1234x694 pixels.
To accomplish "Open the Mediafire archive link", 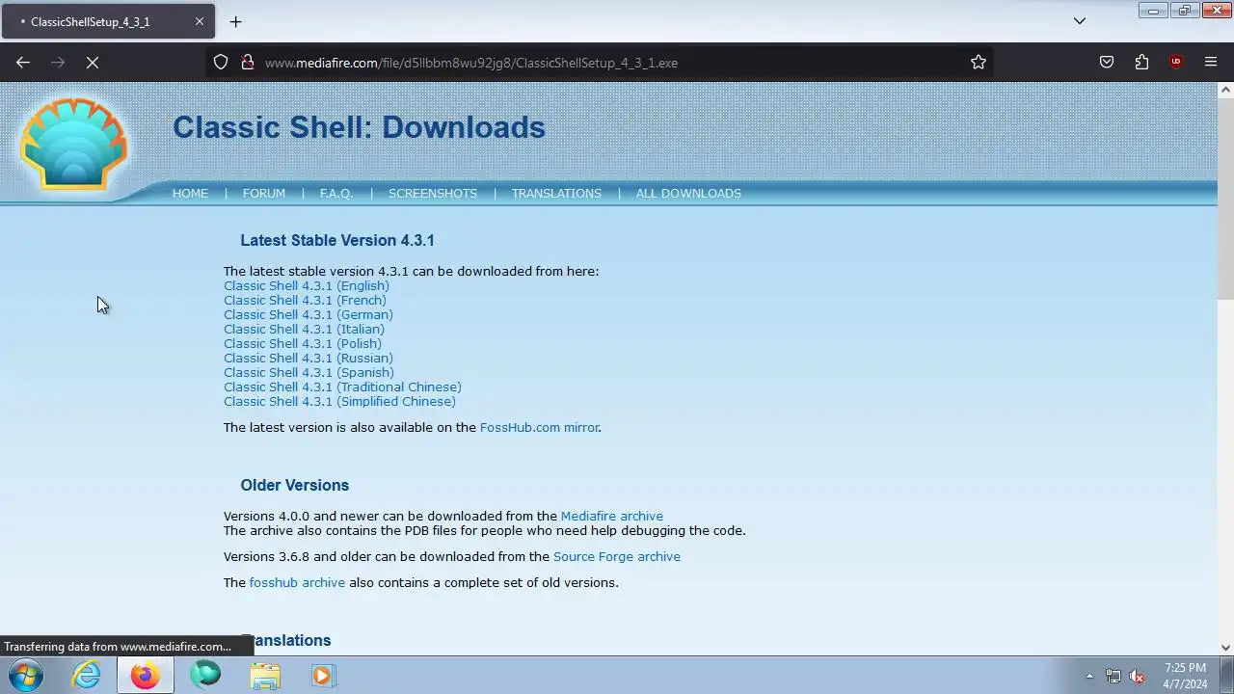I will pos(611,517).
